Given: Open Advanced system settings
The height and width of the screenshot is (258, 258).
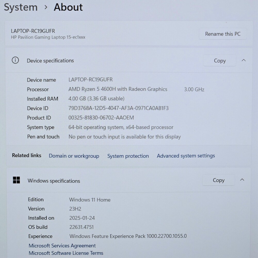Looking at the screenshot, I should point(186,156).
